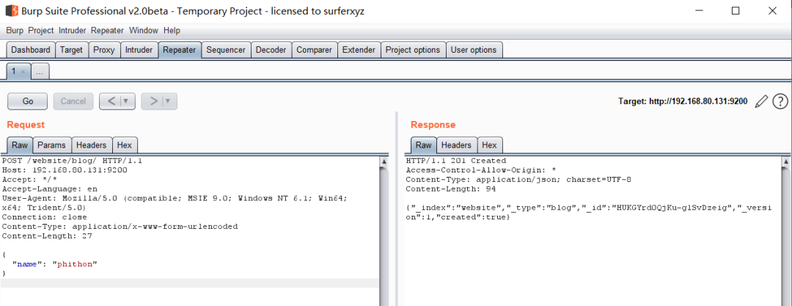Switch to the Response Headers tab
Image resolution: width=792 pixels, height=306 pixels.
pos(456,145)
